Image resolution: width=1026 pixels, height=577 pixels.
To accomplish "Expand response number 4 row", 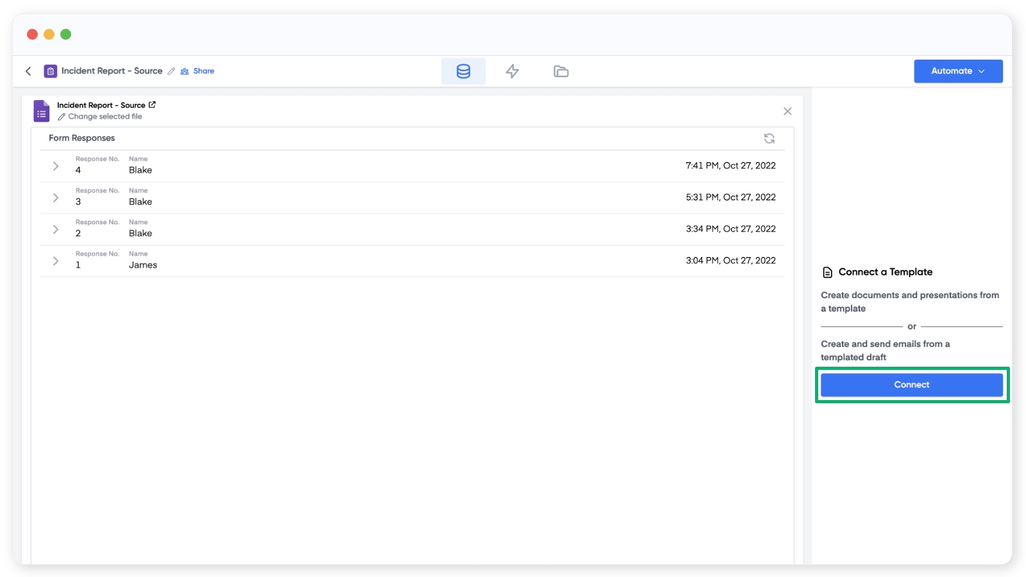I will point(56,166).
